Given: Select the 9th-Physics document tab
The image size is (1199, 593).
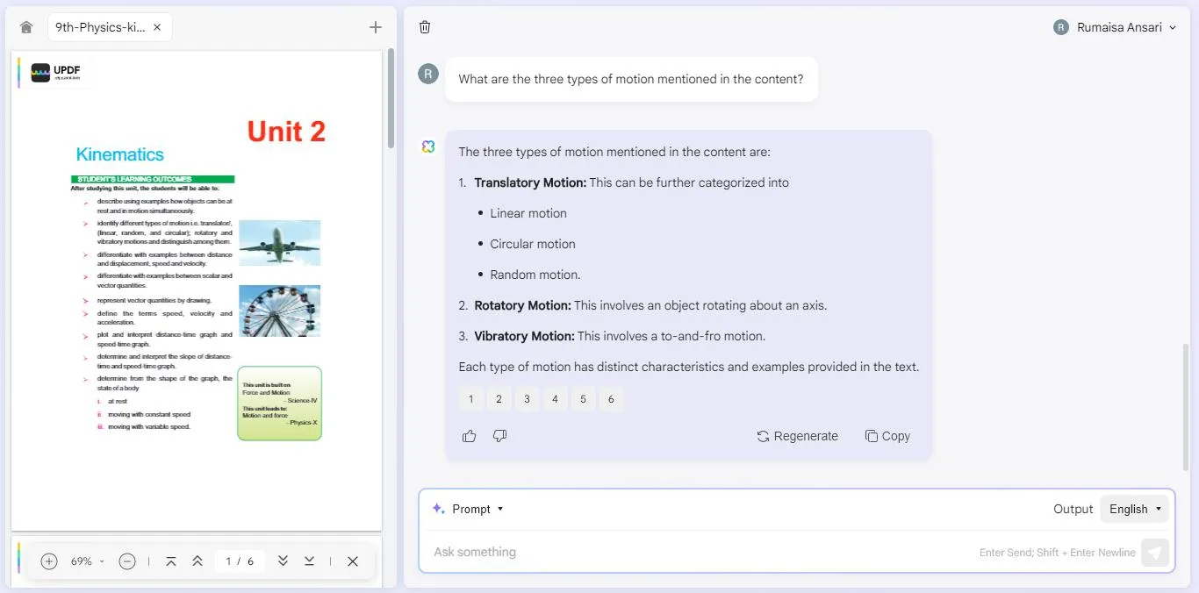Looking at the screenshot, I should 100,27.
